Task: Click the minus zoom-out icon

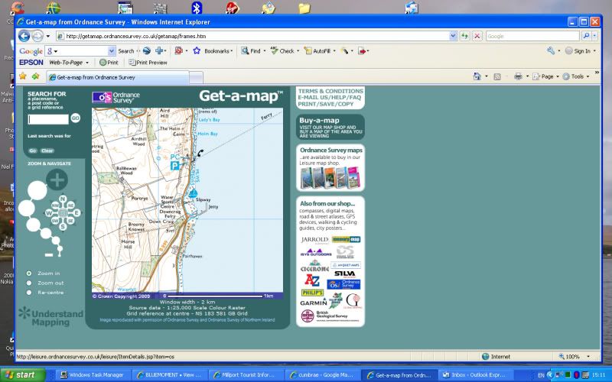Action: (x=49, y=255)
